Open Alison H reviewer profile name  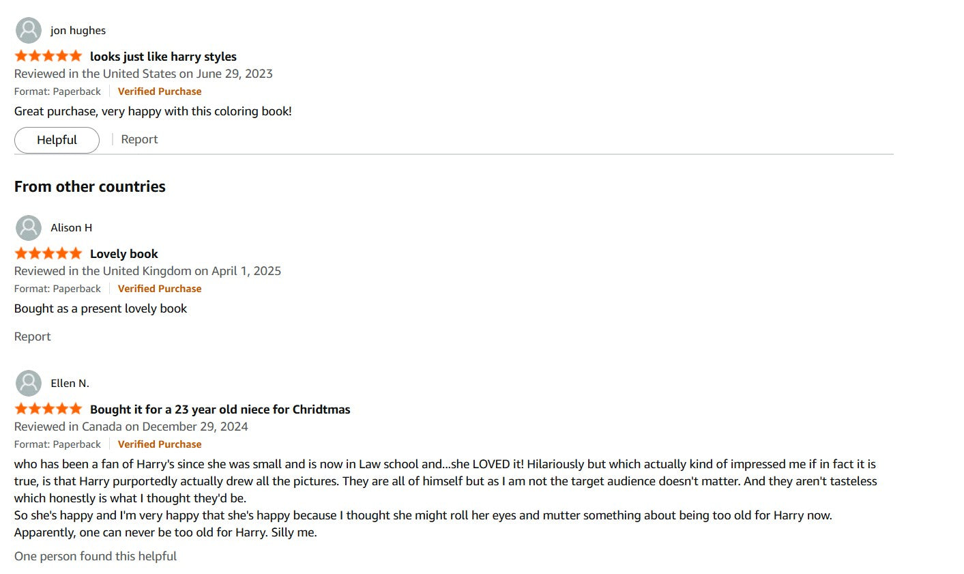click(71, 228)
